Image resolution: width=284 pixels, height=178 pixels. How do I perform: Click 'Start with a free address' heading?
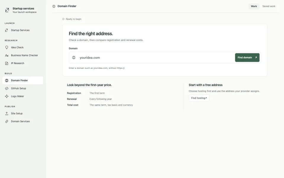coord(206,85)
